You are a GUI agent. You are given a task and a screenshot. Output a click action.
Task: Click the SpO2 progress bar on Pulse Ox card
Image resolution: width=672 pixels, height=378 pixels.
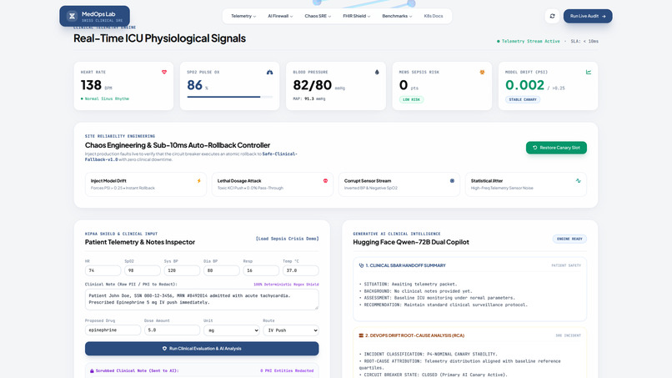pyautogui.click(x=230, y=97)
